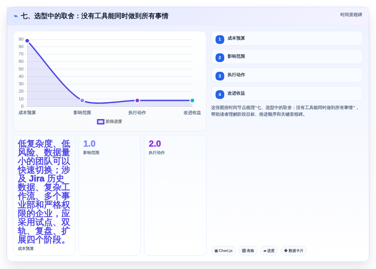Open the 执行动作 milestone row

[287, 75]
